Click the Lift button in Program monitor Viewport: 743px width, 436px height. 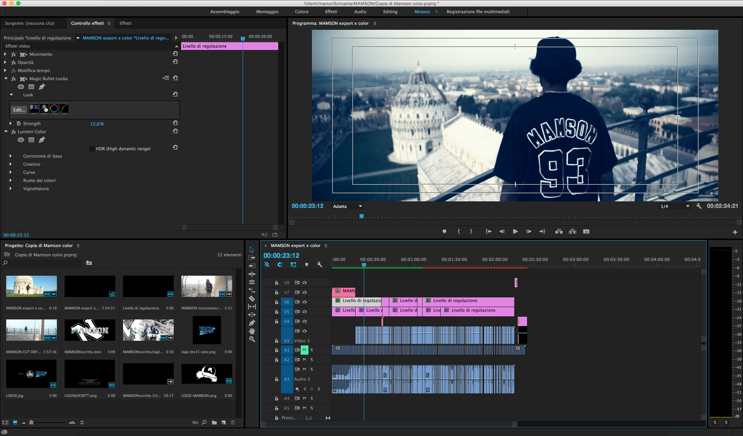[x=559, y=232]
